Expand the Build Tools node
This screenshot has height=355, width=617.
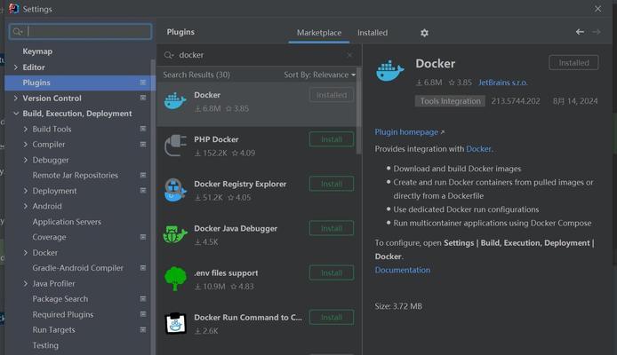(26, 129)
